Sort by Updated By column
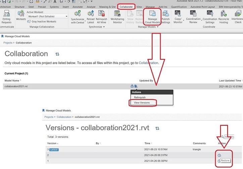 tap(146, 80)
